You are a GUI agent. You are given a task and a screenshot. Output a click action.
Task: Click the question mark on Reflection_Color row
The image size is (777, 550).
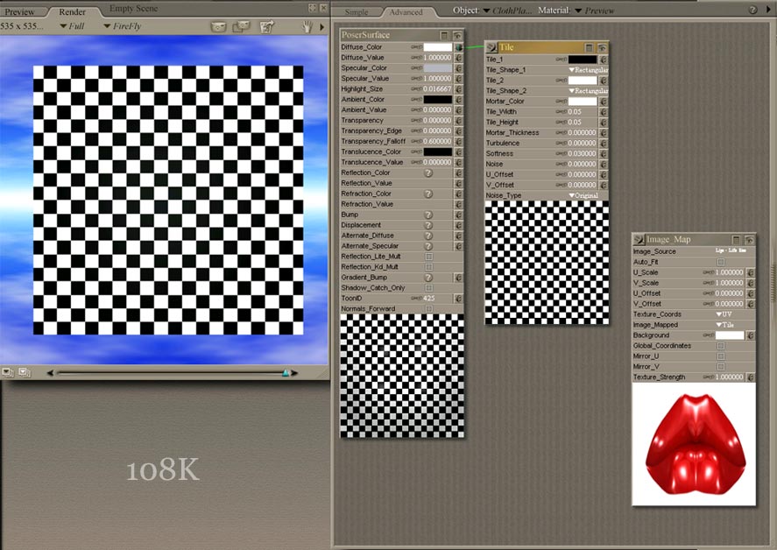[428, 173]
